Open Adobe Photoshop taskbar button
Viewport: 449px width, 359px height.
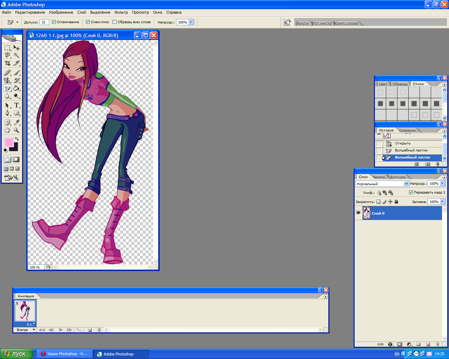pos(121,354)
